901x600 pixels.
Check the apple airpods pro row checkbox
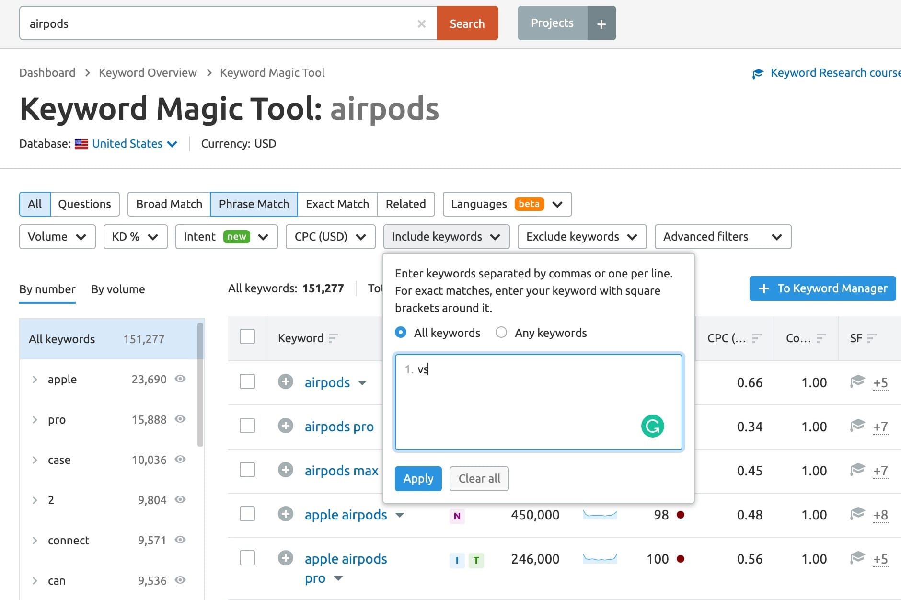247,558
